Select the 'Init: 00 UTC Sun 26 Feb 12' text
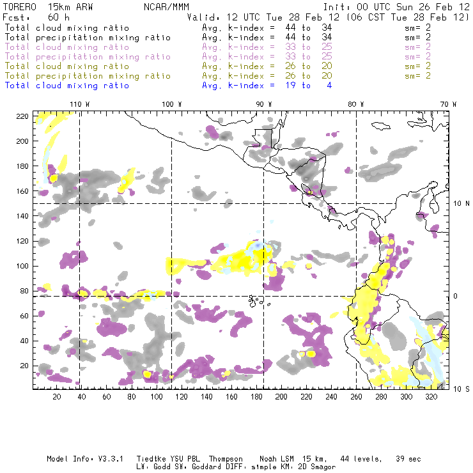 (x=396, y=7)
